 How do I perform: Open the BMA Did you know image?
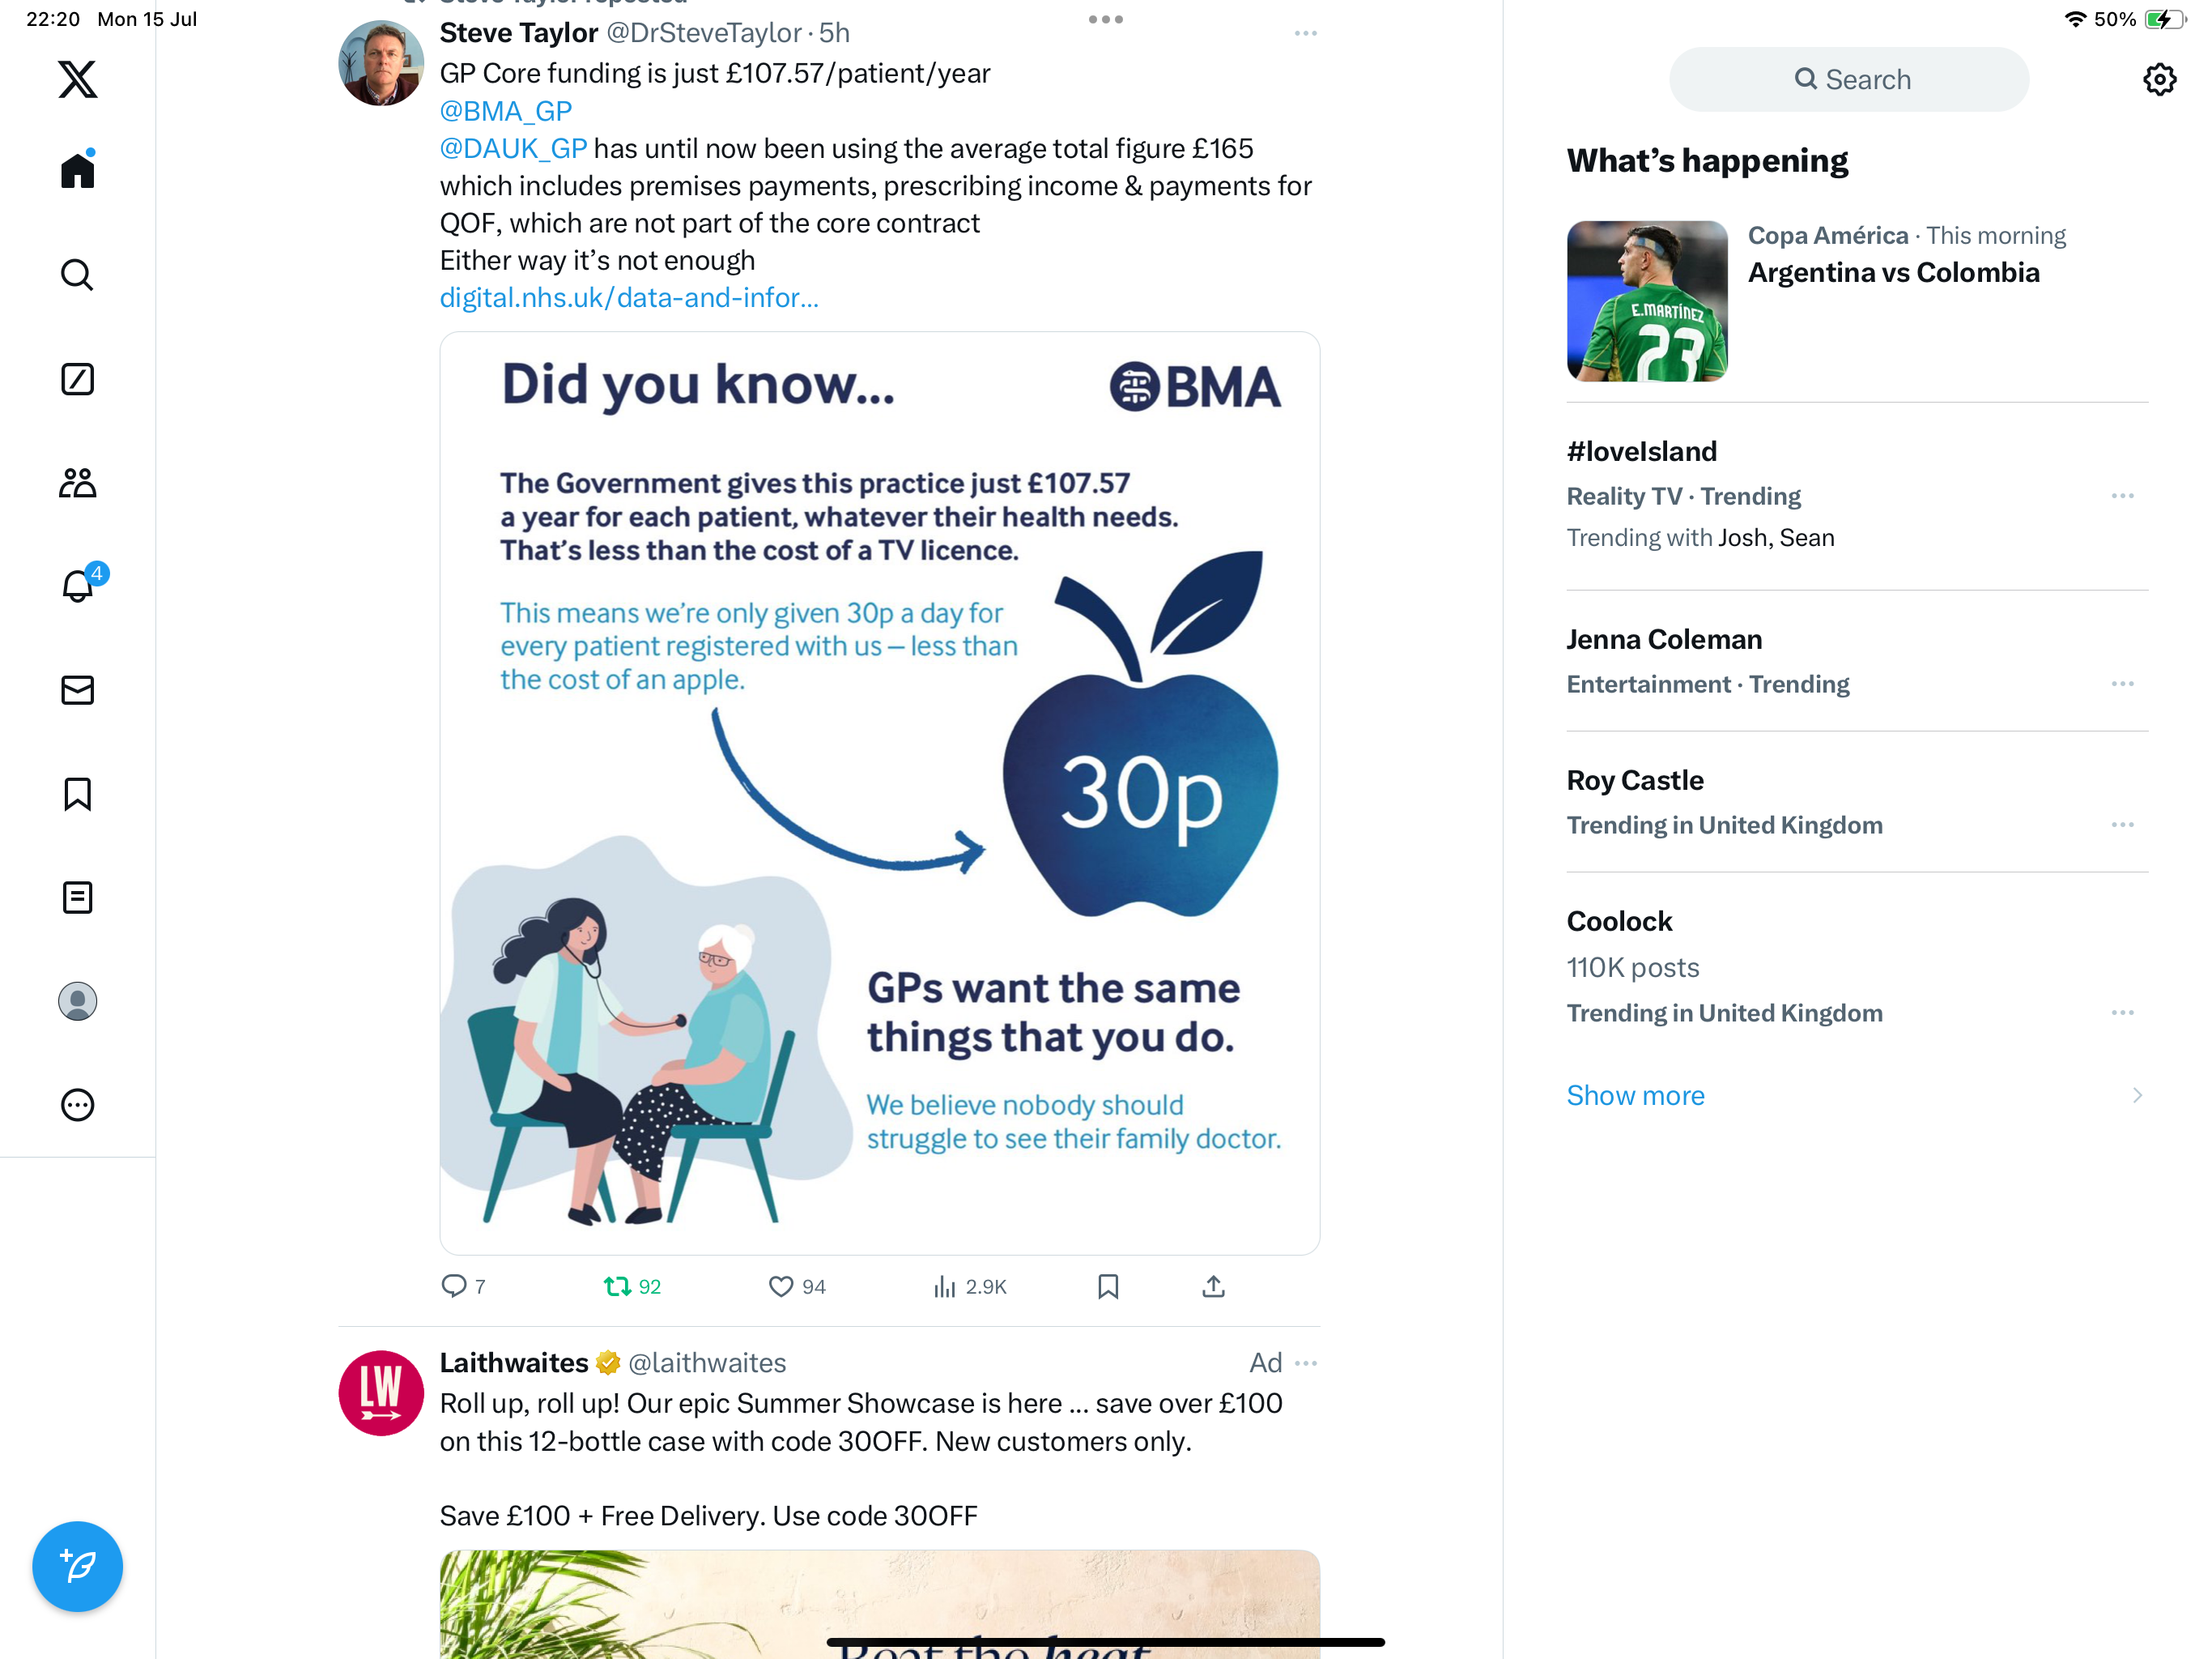pos(880,792)
